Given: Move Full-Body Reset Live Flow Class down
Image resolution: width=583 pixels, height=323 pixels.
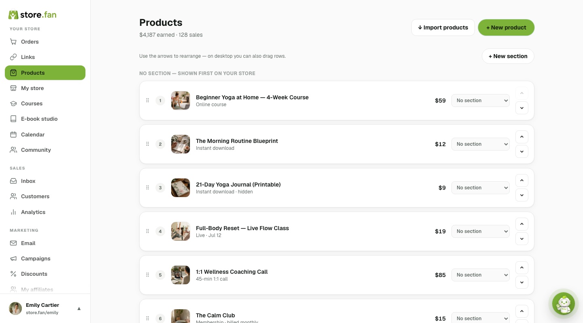Looking at the screenshot, I should [x=522, y=239].
